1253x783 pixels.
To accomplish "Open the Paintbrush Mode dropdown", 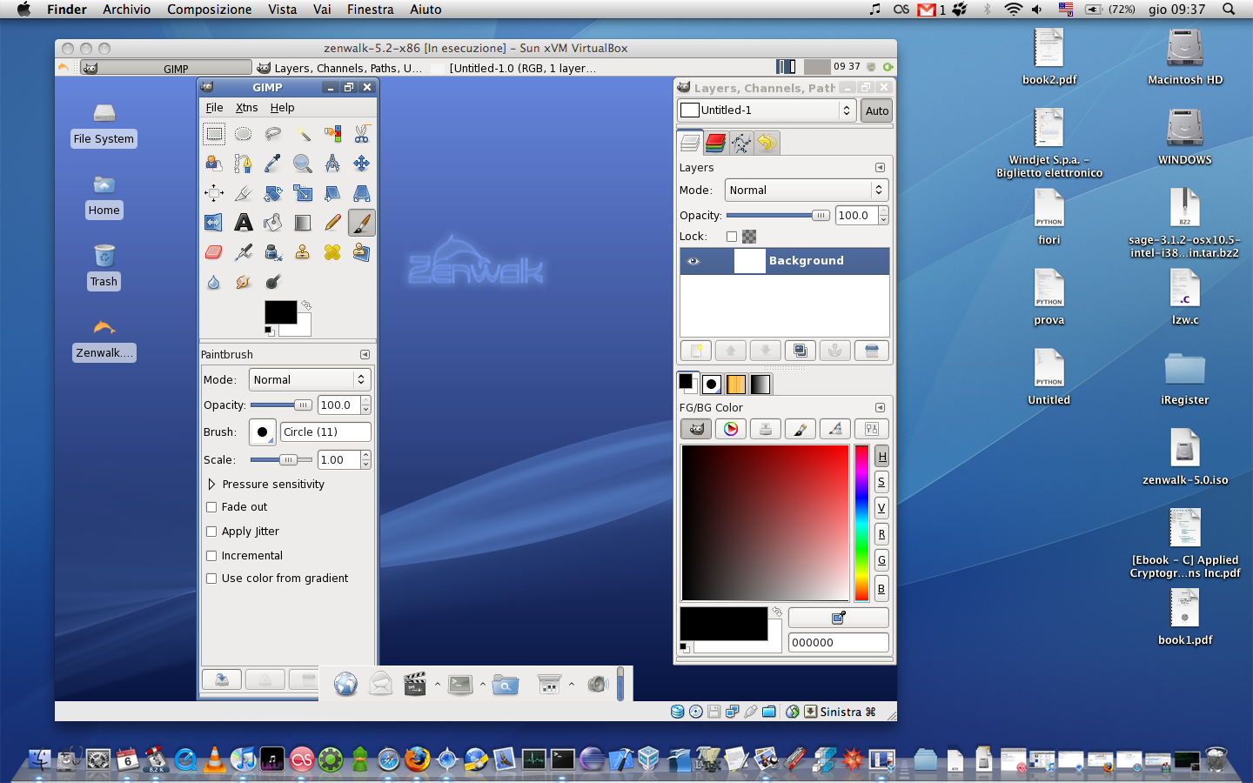I will coord(310,380).
